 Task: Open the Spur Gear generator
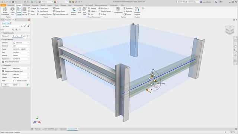84,11
